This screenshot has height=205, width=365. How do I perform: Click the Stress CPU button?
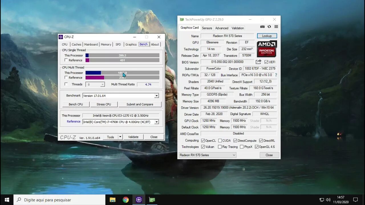coord(104,104)
